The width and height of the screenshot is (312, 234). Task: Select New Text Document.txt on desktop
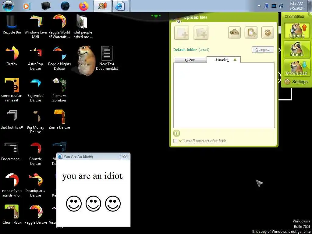click(x=107, y=58)
